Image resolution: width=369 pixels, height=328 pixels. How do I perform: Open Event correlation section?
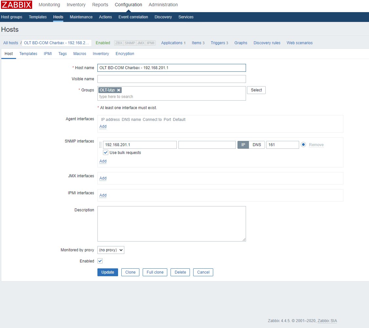click(133, 17)
